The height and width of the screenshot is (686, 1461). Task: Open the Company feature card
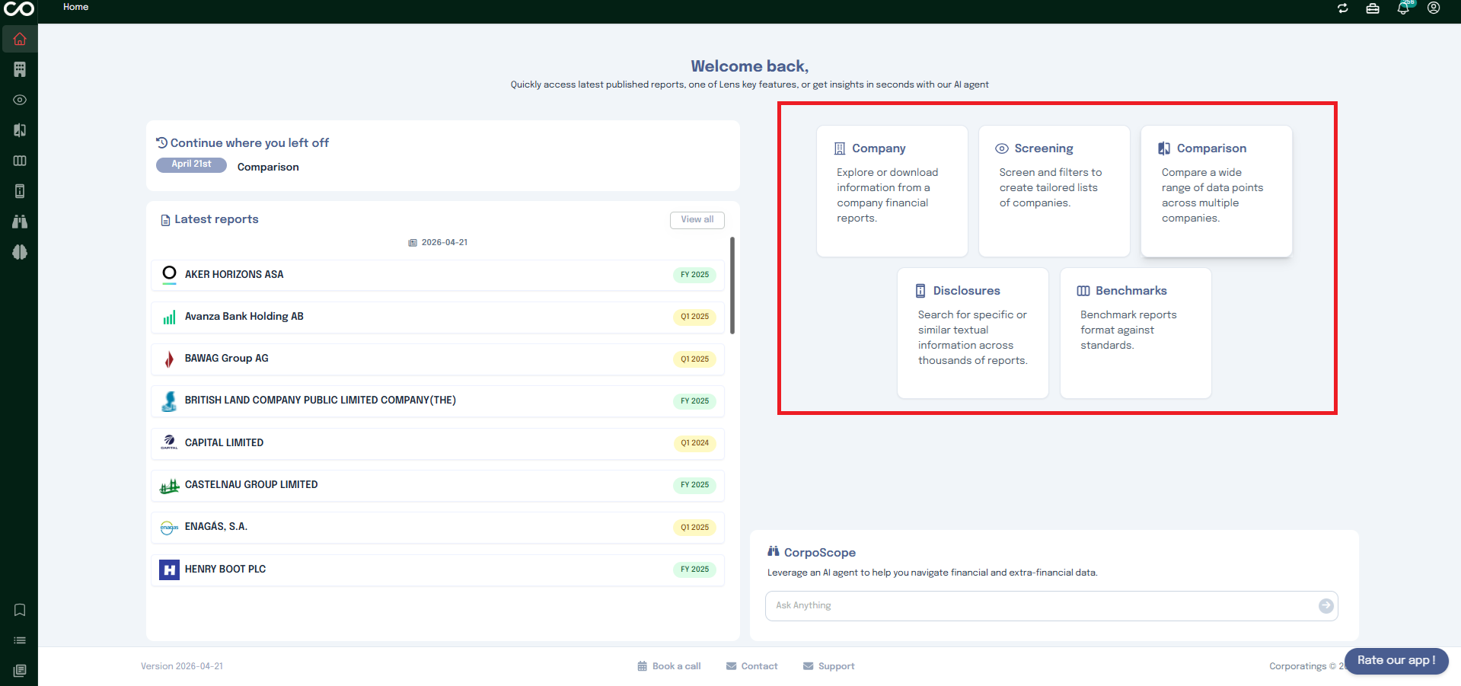892,191
